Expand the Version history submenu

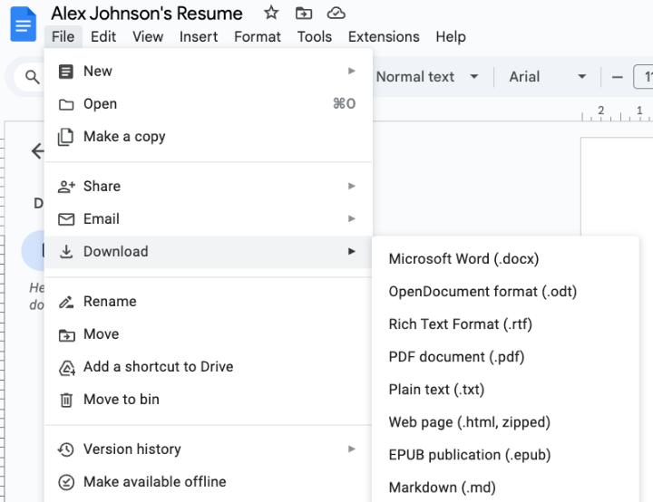click(x=208, y=449)
